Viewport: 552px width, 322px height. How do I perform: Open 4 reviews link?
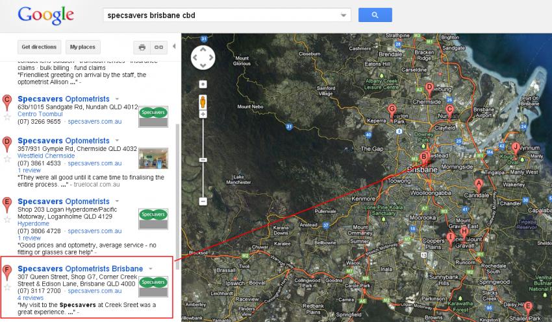click(x=31, y=298)
